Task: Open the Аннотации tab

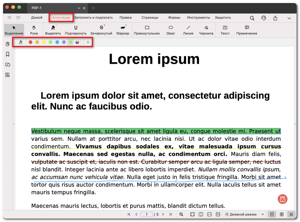Action: coord(61,17)
